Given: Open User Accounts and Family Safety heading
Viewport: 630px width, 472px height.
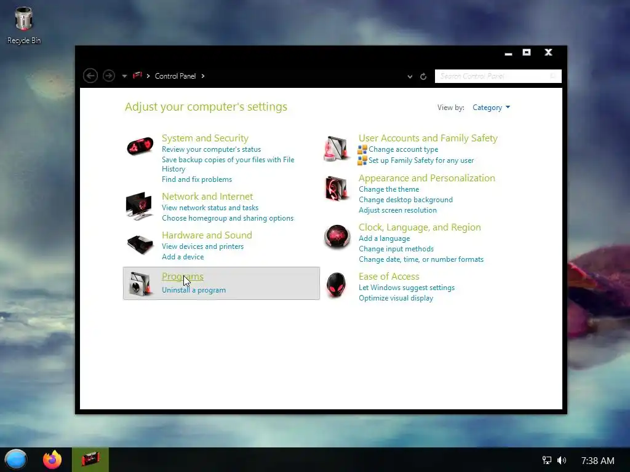Looking at the screenshot, I should point(428,138).
